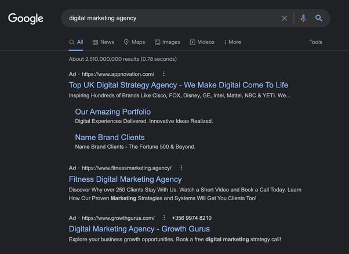Select the All tab

76,42
